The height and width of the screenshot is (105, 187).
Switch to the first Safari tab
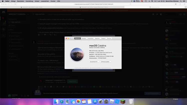tap(31, 7)
